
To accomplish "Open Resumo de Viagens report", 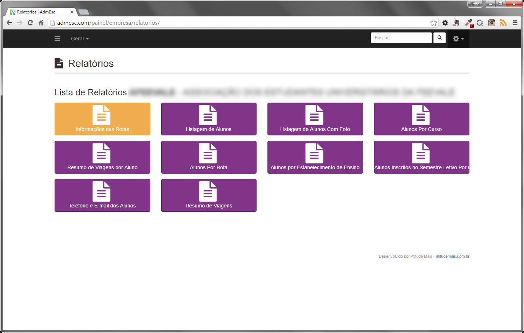I will pyautogui.click(x=209, y=195).
